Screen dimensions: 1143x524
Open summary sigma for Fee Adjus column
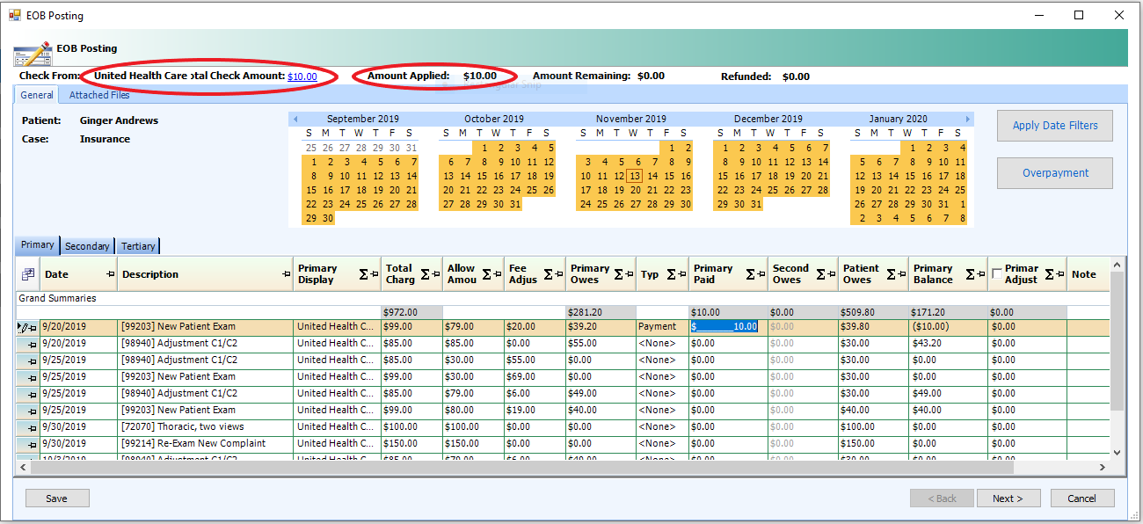(x=548, y=274)
